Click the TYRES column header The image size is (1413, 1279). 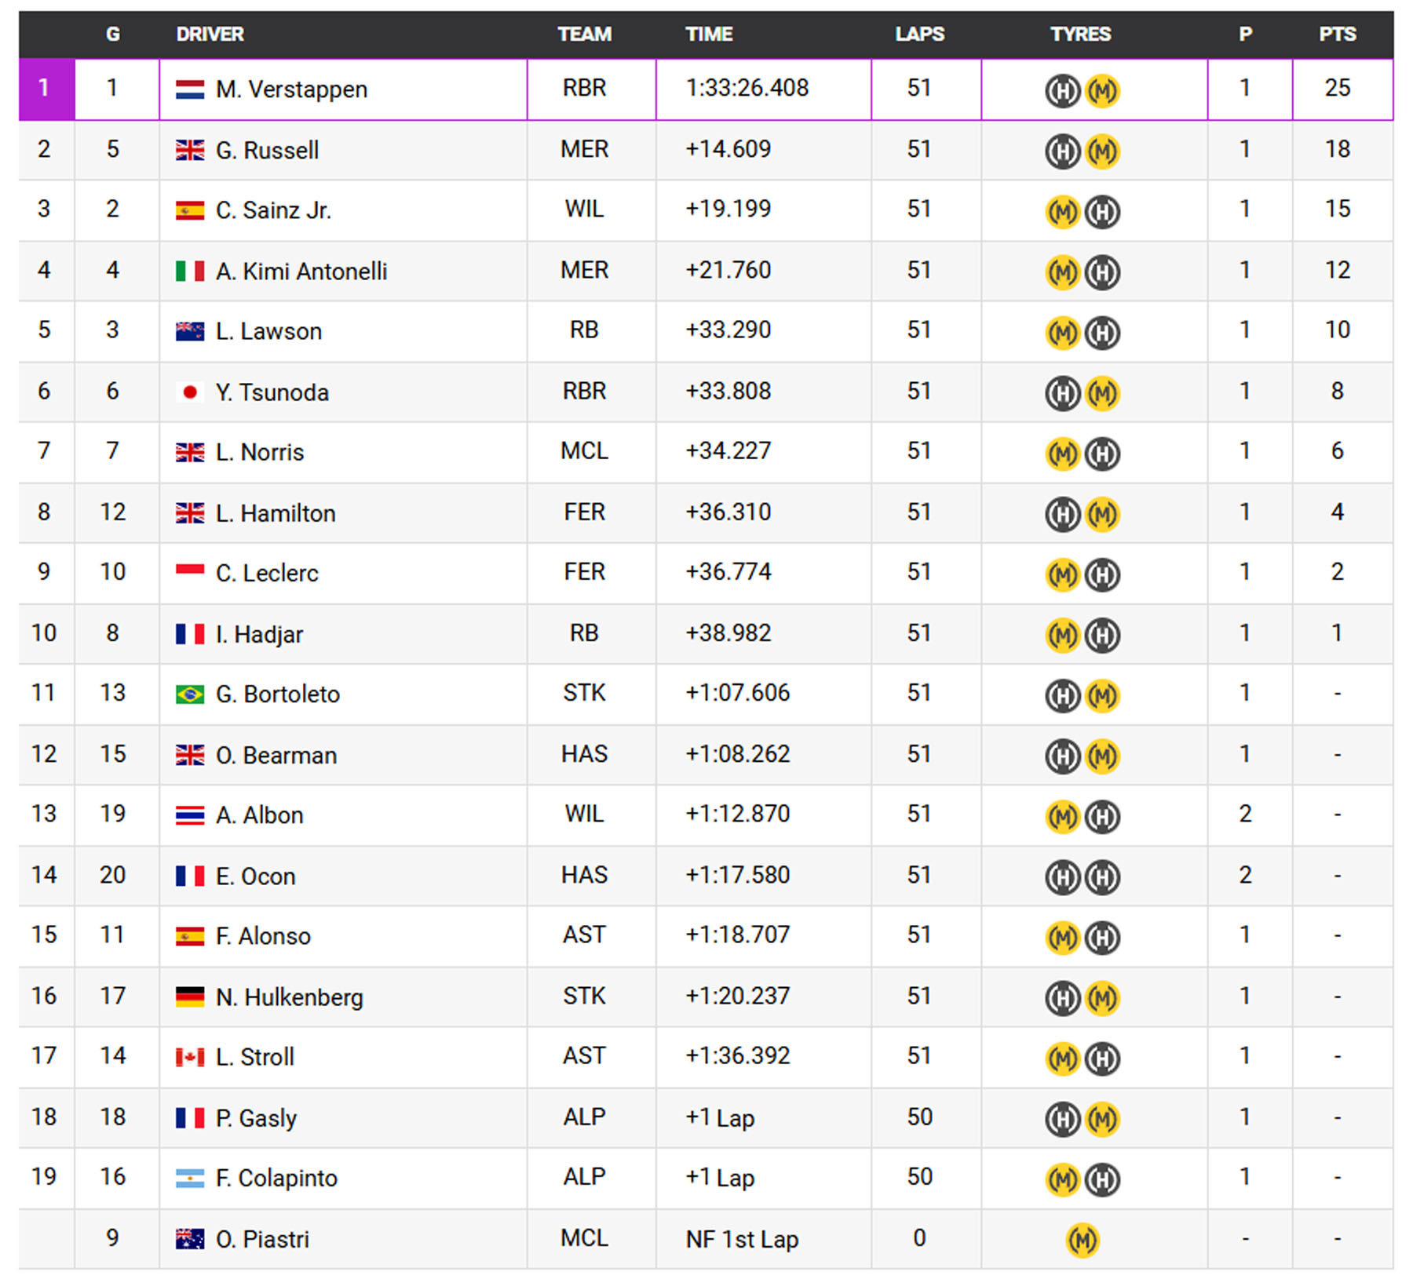pos(1080,35)
